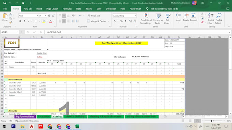
Task: Open the font name dropdown showing Arial
Action: 38,16
